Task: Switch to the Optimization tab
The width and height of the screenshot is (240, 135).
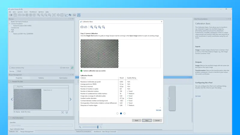Action: click(63, 78)
